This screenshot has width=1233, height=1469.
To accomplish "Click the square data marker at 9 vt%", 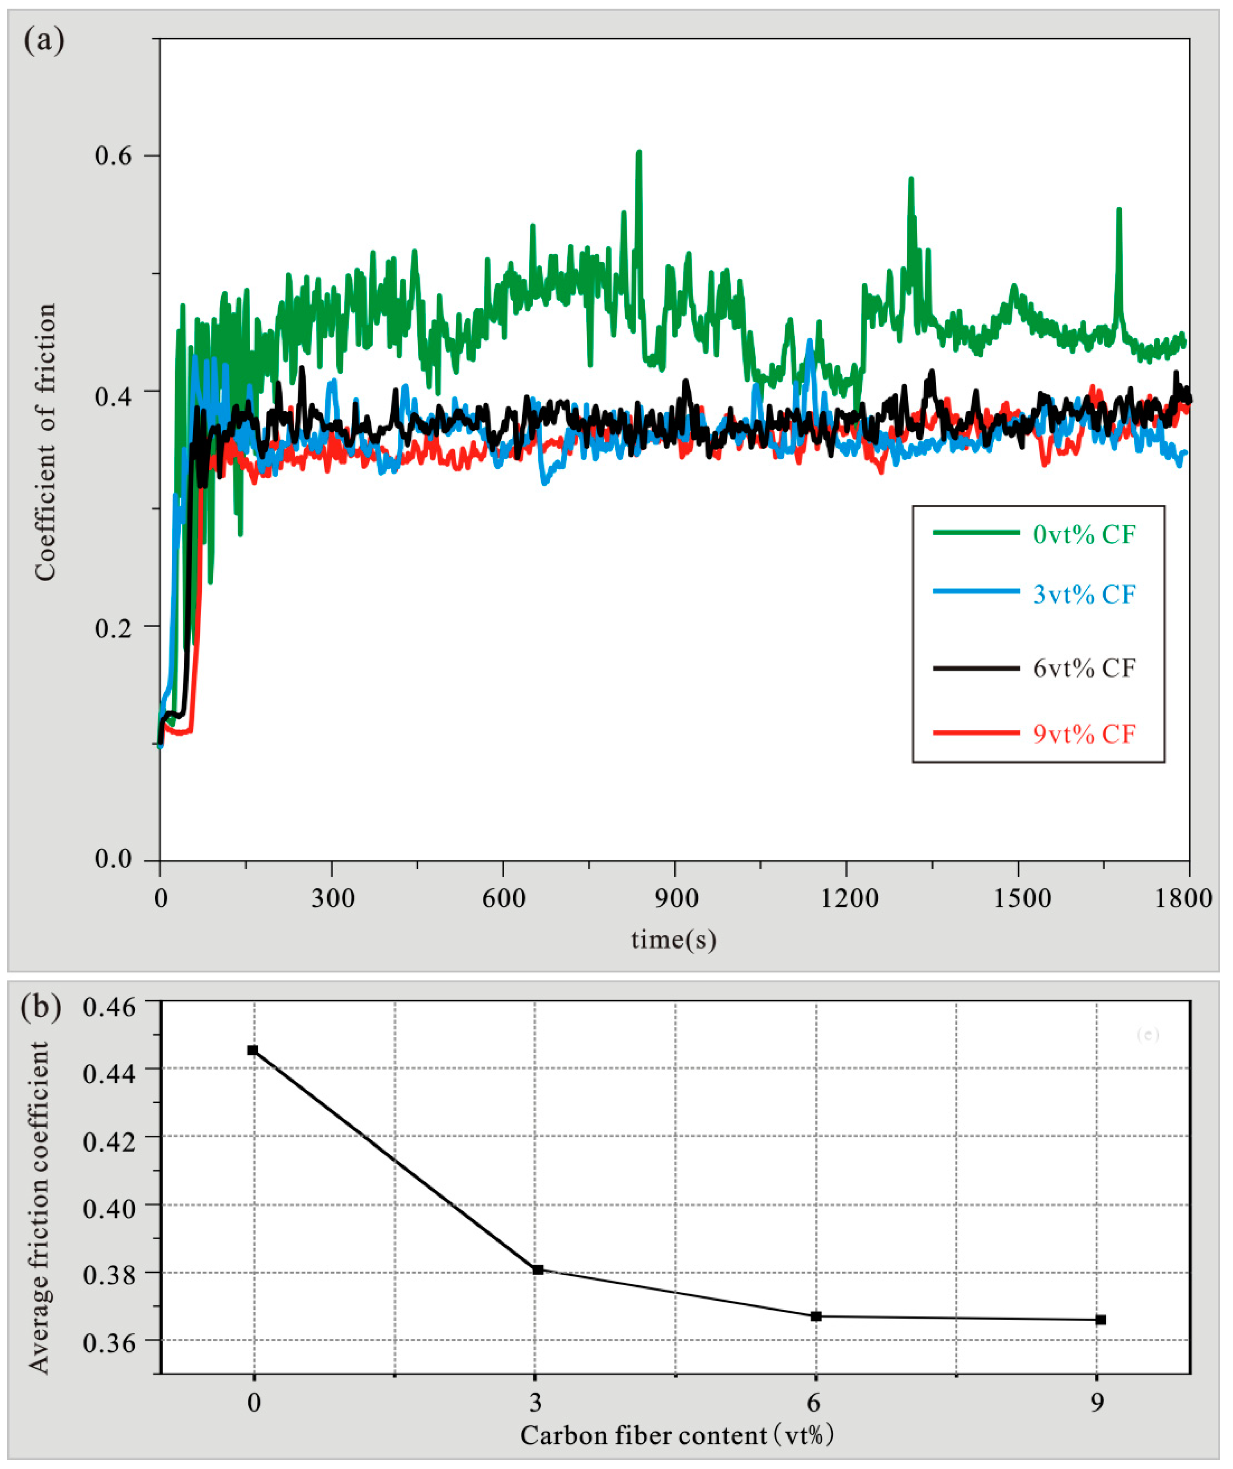I will (1101, 1320).
